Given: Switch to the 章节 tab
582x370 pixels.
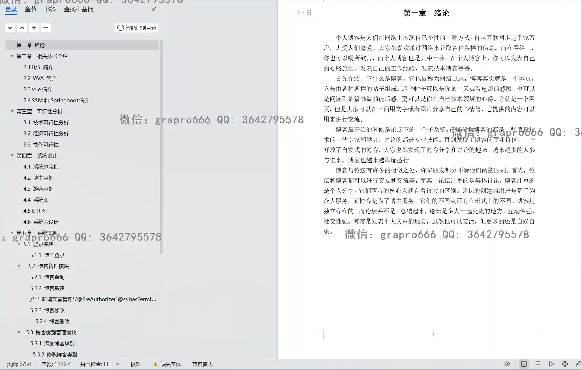Looking at the screenshot, I should click(x=30, y=9).
